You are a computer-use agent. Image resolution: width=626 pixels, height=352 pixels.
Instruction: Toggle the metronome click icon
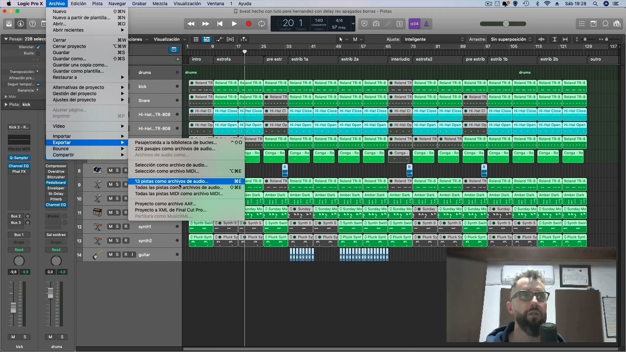point(426,23)
